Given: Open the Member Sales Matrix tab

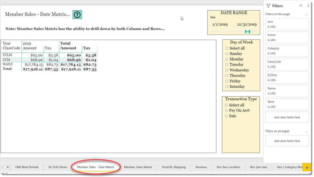Looking at the screenshot, I should pos(138,167).
